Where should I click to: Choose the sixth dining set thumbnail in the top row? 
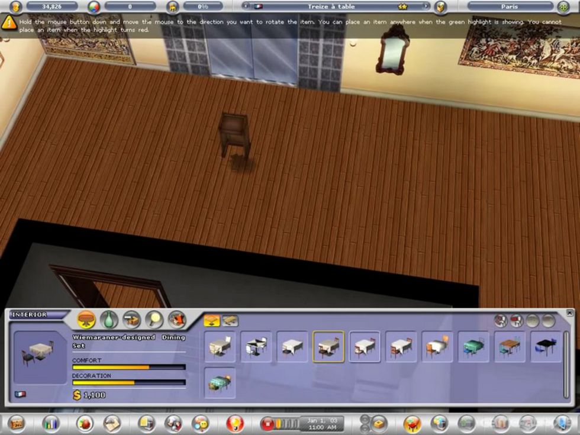click(x=401, y=347)
